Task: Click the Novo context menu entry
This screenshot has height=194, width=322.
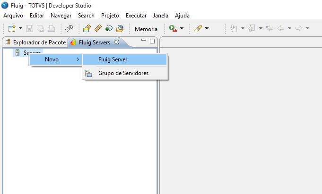Action: pos(55,59)
